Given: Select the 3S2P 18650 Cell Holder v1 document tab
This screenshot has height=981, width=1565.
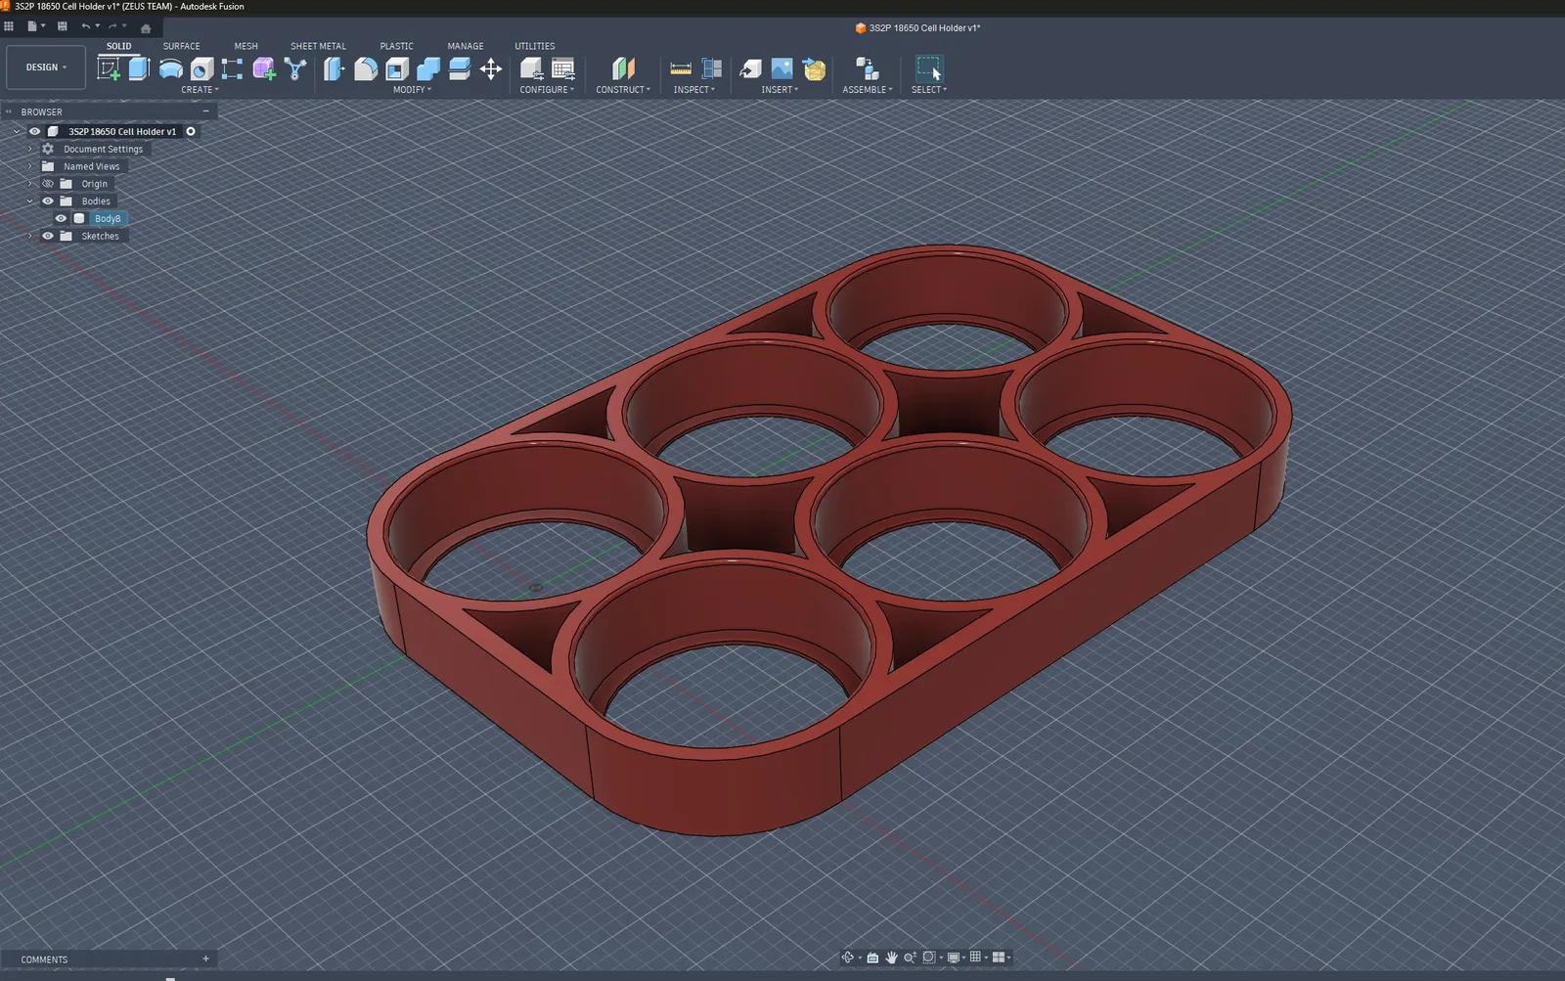Looking at the screenshot, I should (917, 28).
